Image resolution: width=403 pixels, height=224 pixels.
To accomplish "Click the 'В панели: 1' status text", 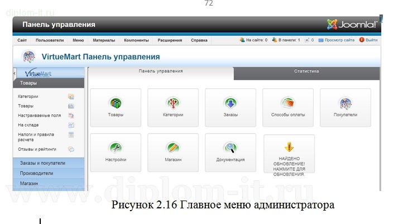I will pyautogui.click(x=289, y=40).
